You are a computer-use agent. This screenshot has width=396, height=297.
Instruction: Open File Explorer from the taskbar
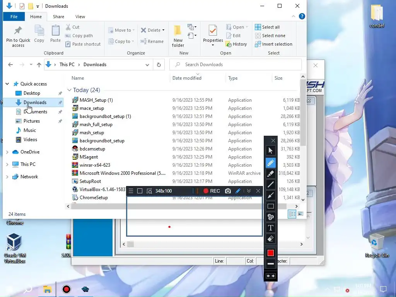pyautogui.click(x=47, y=289)
